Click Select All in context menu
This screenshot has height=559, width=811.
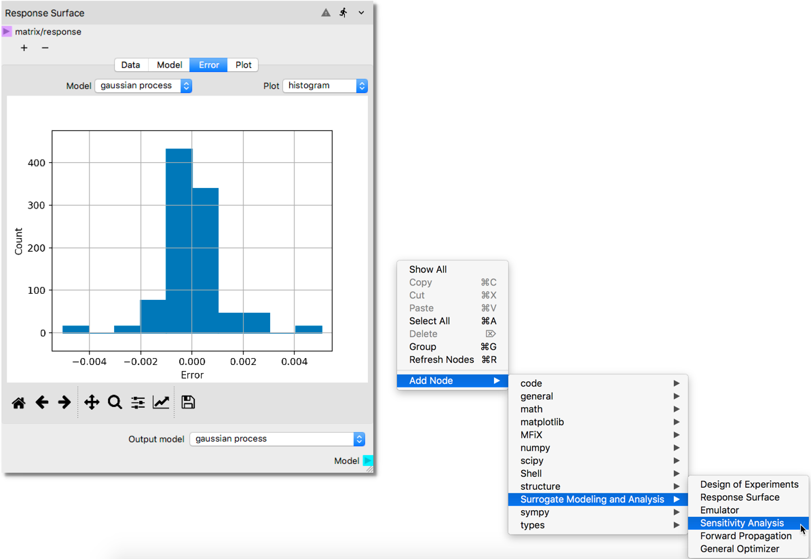430,321
